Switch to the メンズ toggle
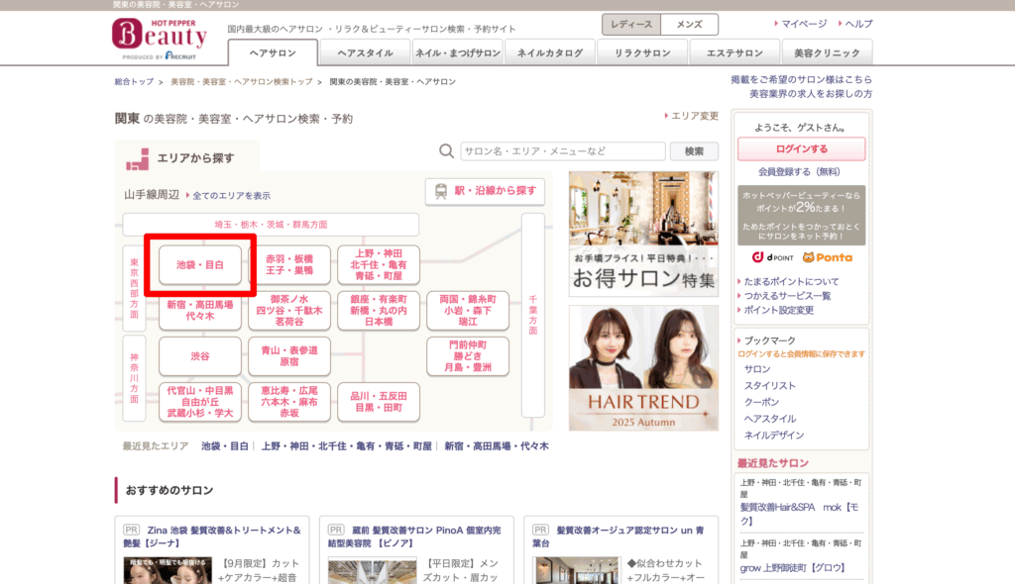Image resolution: width=1015 pixels, height=584 pixels. 689,25
